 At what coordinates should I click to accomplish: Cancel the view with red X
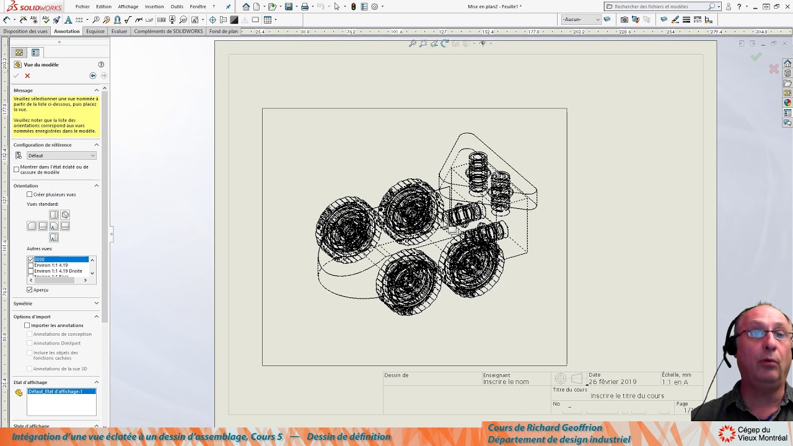27,76
